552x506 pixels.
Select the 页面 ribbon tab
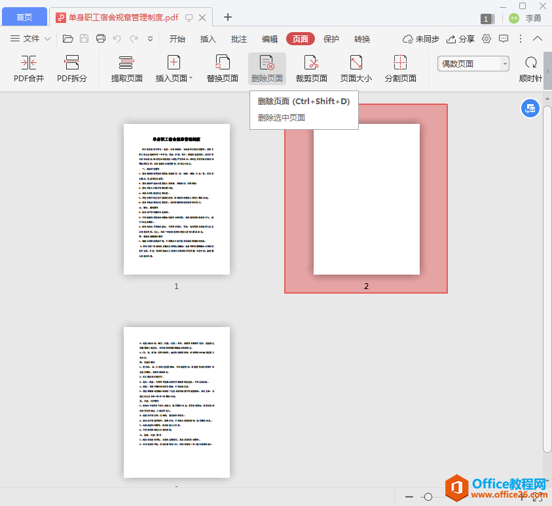[x=301, y=39]
